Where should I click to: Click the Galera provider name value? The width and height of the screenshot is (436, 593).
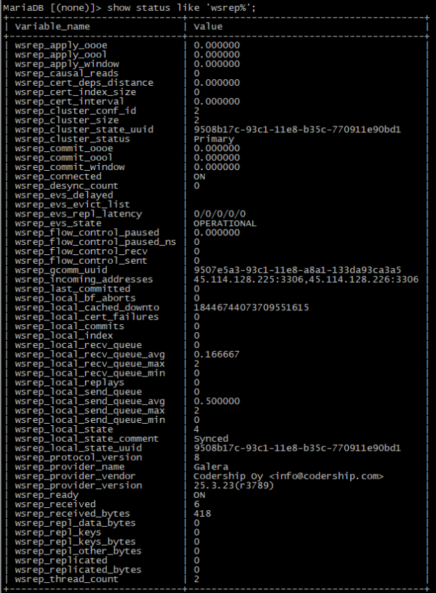211,467
